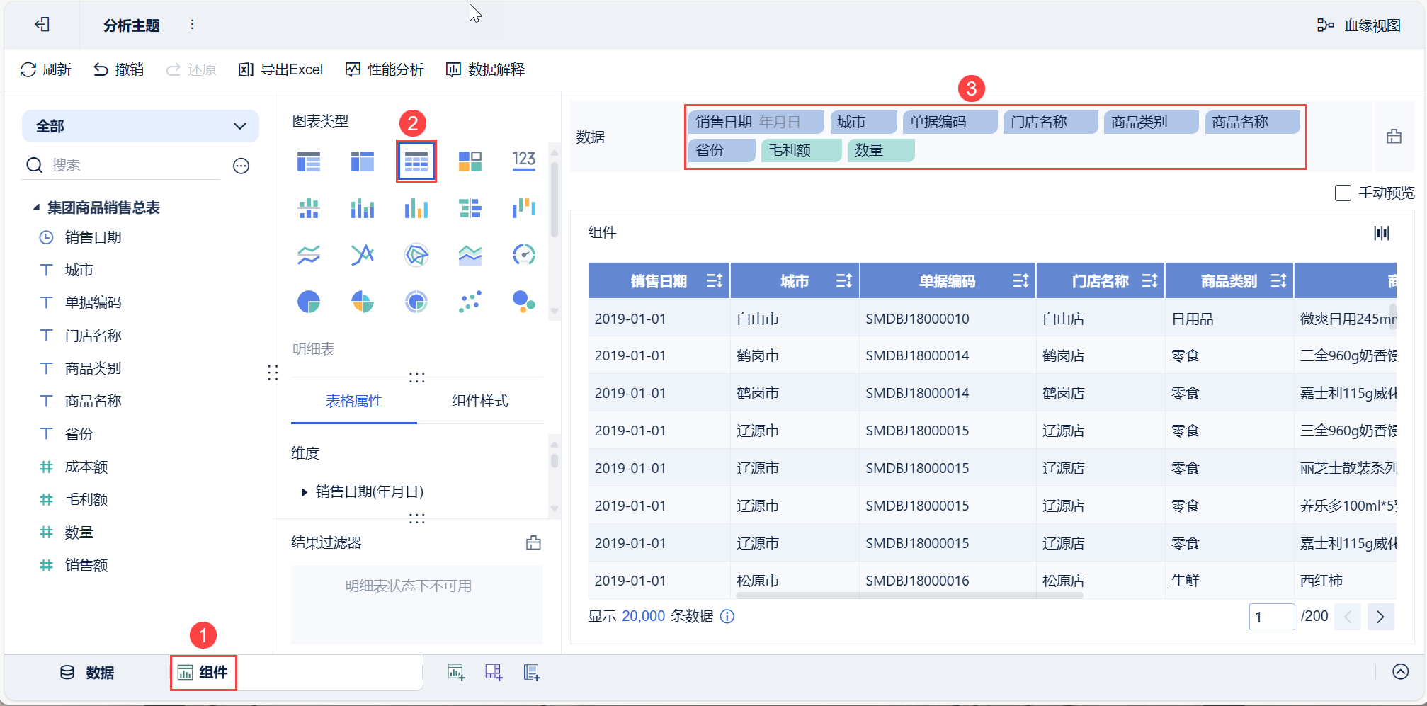Viewport: 1427px width, 706px height.
Task: Click the 20,000 row count link
Action: (644, 617)
